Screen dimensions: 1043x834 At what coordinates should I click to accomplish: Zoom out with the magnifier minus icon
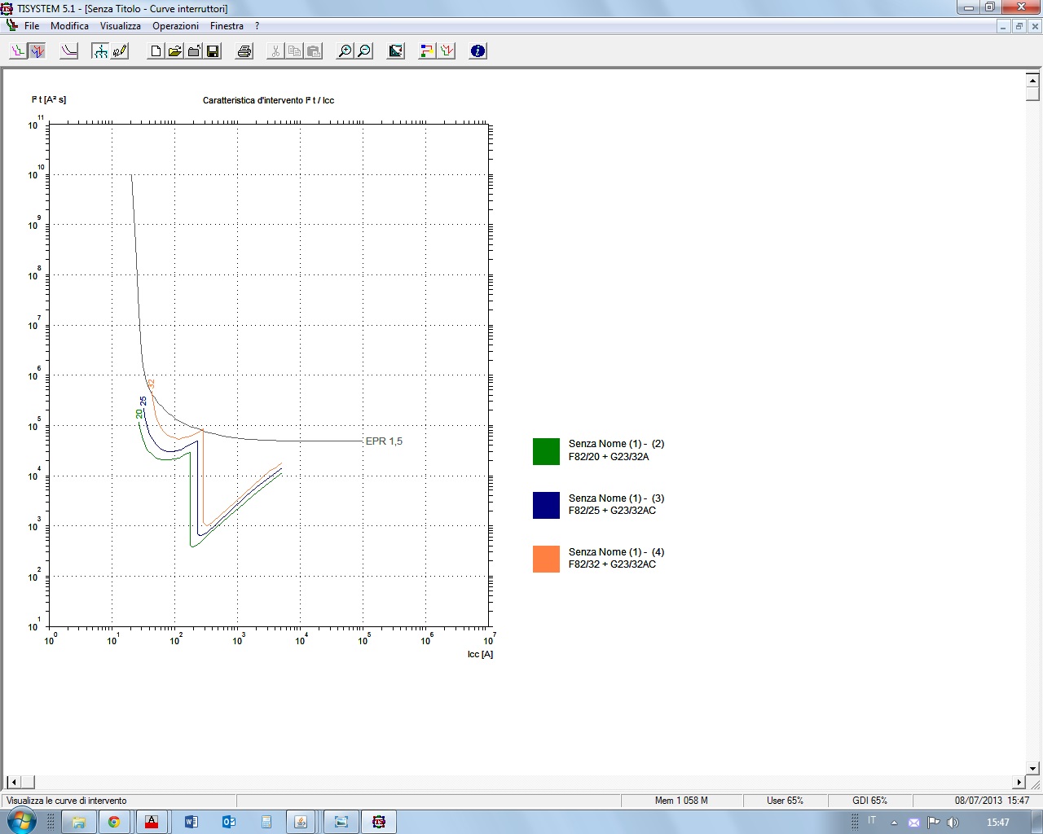364,51
